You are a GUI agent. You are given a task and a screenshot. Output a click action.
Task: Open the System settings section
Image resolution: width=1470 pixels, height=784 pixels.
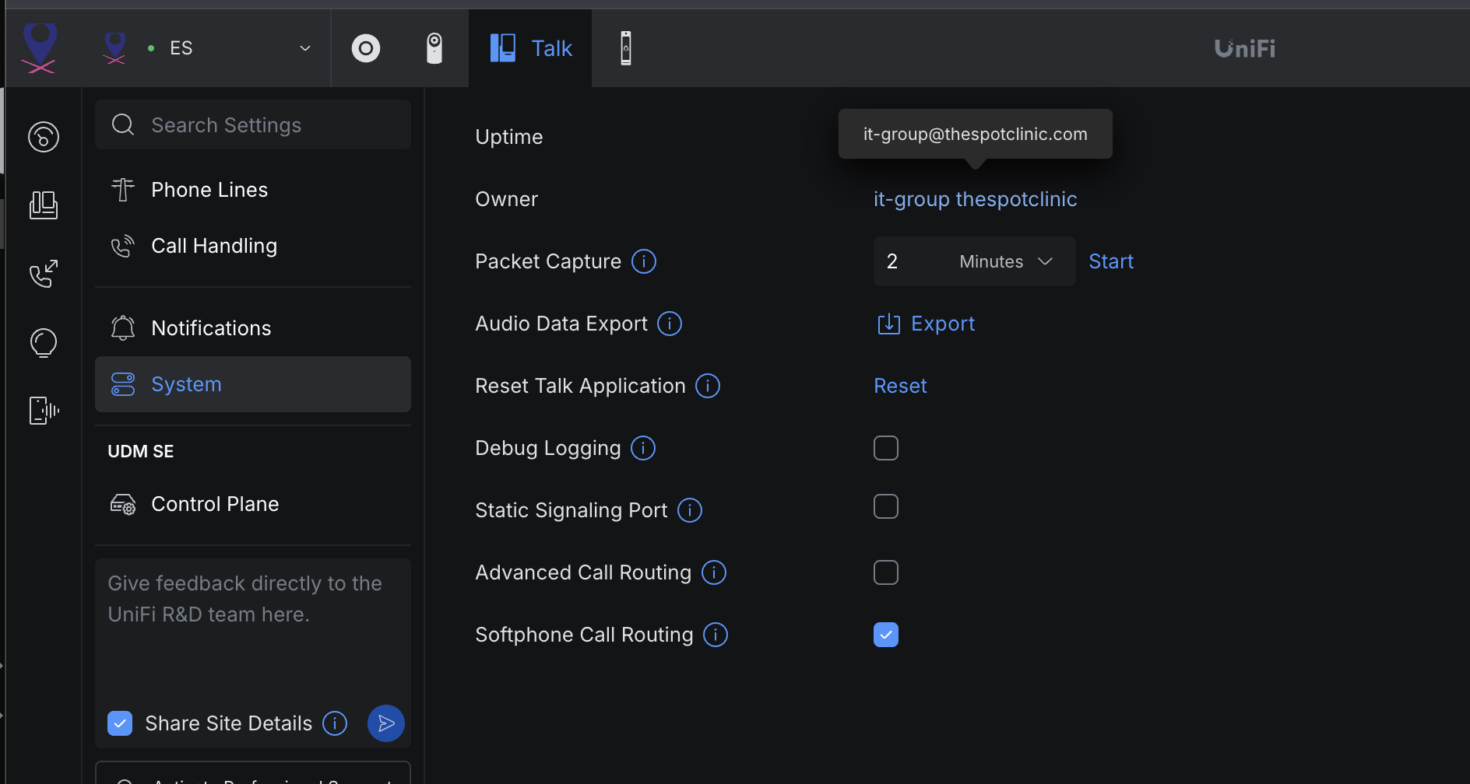(186, 383)
